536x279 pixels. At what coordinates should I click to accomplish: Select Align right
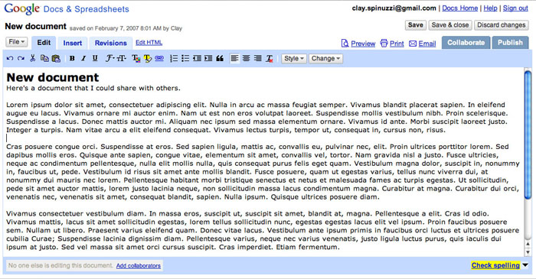[258, 58]
